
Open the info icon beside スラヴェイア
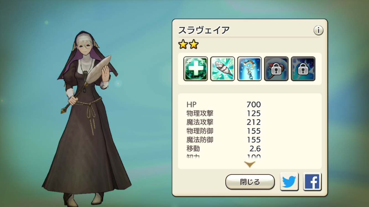pos(318,30)
